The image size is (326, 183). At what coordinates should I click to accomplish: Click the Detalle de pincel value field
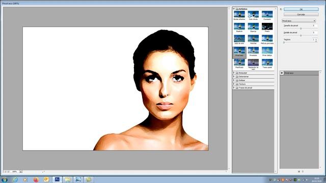[x=315, y=33]
